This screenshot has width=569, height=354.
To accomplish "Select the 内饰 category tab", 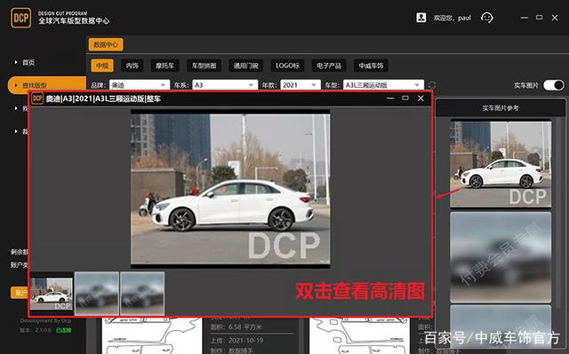I will click(132, 66).
